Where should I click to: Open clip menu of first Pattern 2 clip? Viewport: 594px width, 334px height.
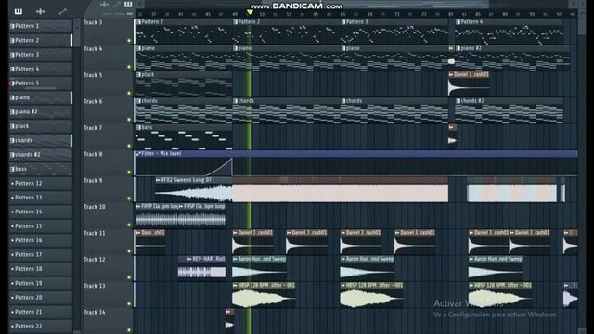pyautogui.click(x=138, y=22)
